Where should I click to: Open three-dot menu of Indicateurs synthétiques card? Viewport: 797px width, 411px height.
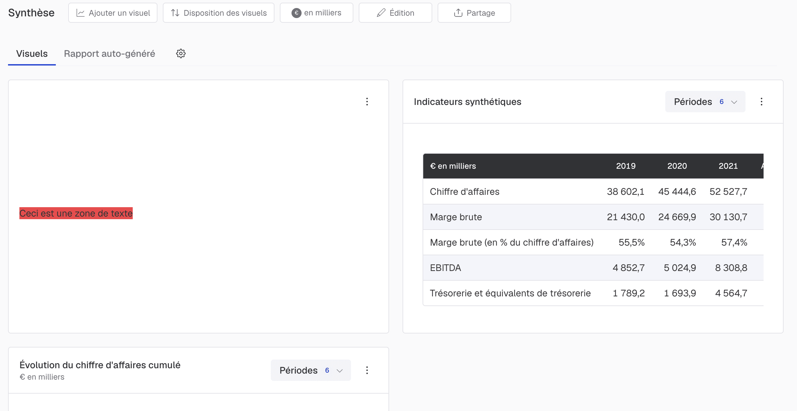click(x=762, y=102)
